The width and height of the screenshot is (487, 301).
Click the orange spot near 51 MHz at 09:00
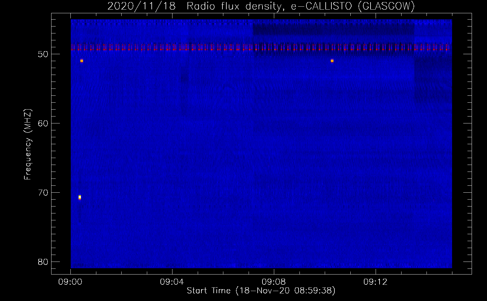click(x=82, y=61)
